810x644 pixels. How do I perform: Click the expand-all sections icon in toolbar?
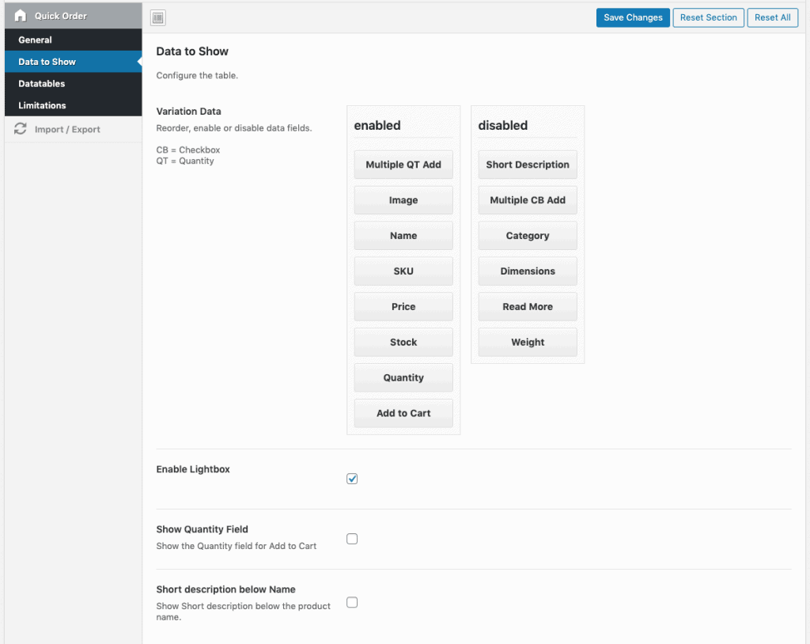[x=158, y=18]
